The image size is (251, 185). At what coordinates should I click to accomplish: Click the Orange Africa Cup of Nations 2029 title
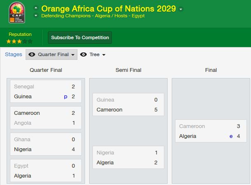tap(109, 9)
